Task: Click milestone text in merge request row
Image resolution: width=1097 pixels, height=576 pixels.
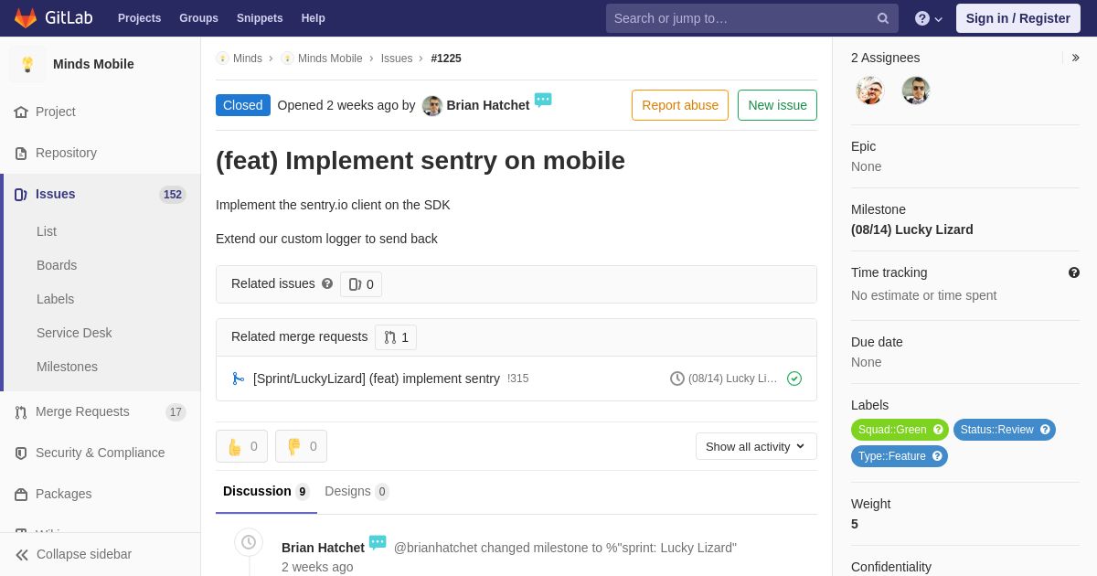Action: 733,379
